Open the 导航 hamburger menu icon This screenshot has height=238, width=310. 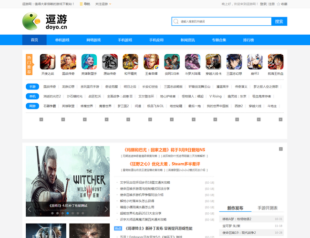81,4
